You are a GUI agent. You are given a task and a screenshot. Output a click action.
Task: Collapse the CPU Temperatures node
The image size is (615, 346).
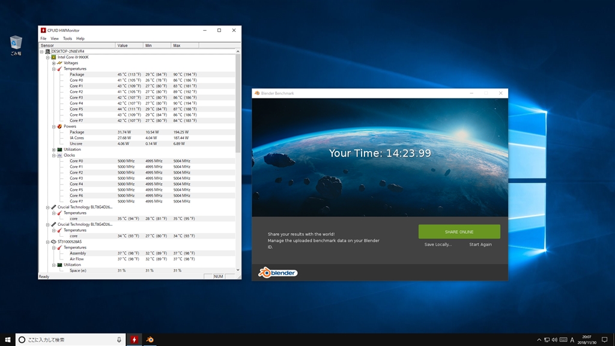coord(53,68)
